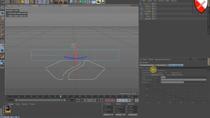Open the Камеры viewport menu

[15, 6]
